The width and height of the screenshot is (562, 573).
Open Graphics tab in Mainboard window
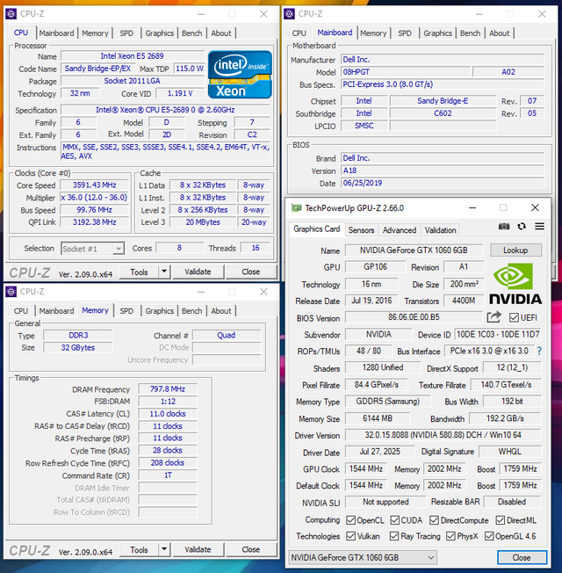[438, 33]
